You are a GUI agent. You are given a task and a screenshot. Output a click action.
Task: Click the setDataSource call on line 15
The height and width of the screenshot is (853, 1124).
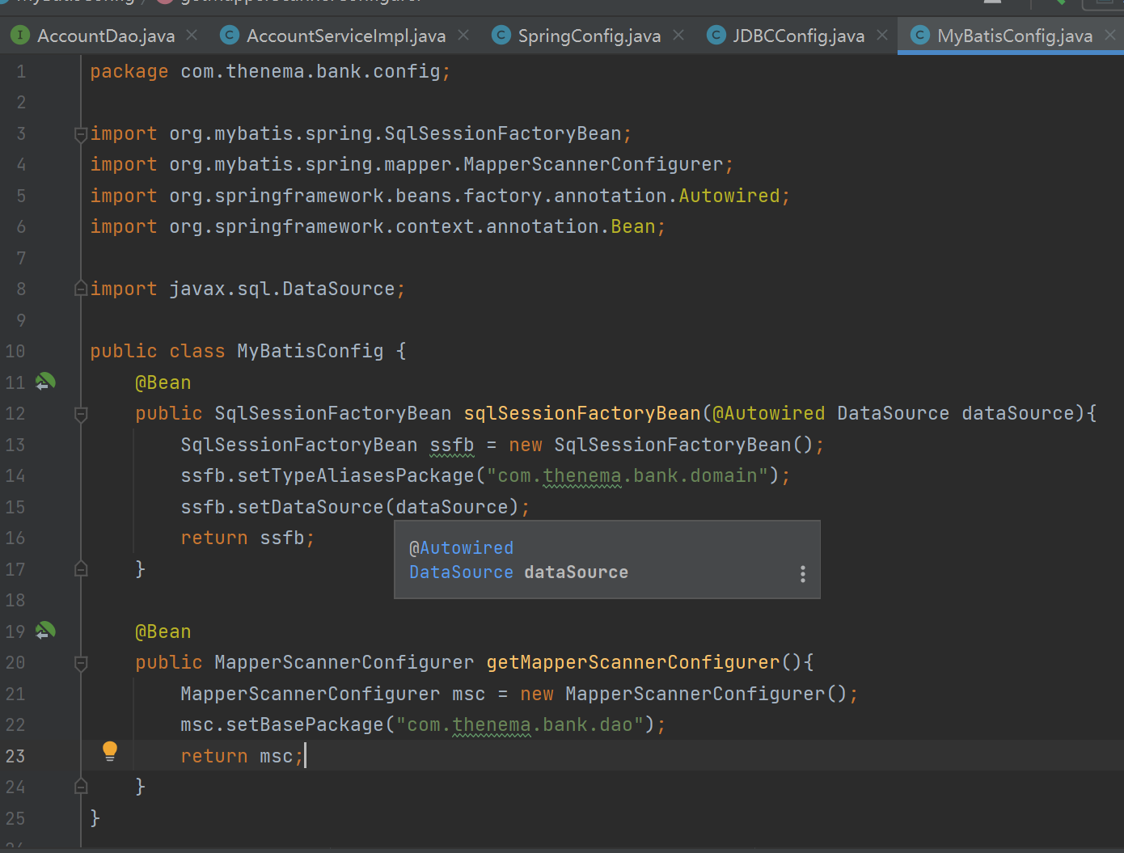click(321, 507)
